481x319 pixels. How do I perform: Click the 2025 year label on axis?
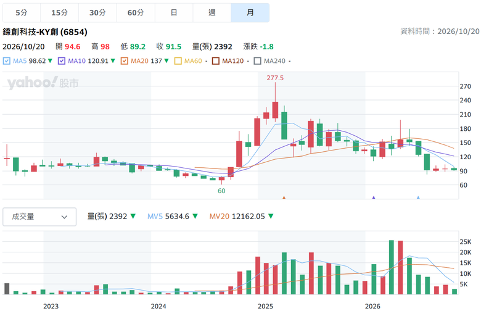(265, 306)
